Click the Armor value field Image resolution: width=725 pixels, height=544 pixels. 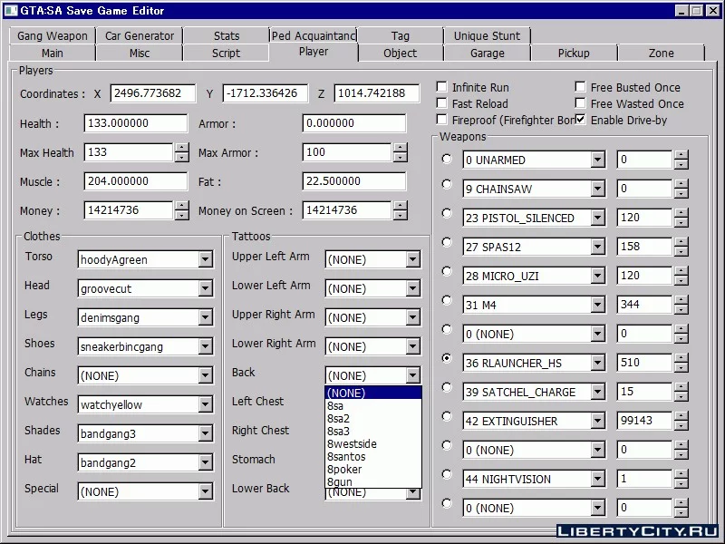(x=354, y=123)
